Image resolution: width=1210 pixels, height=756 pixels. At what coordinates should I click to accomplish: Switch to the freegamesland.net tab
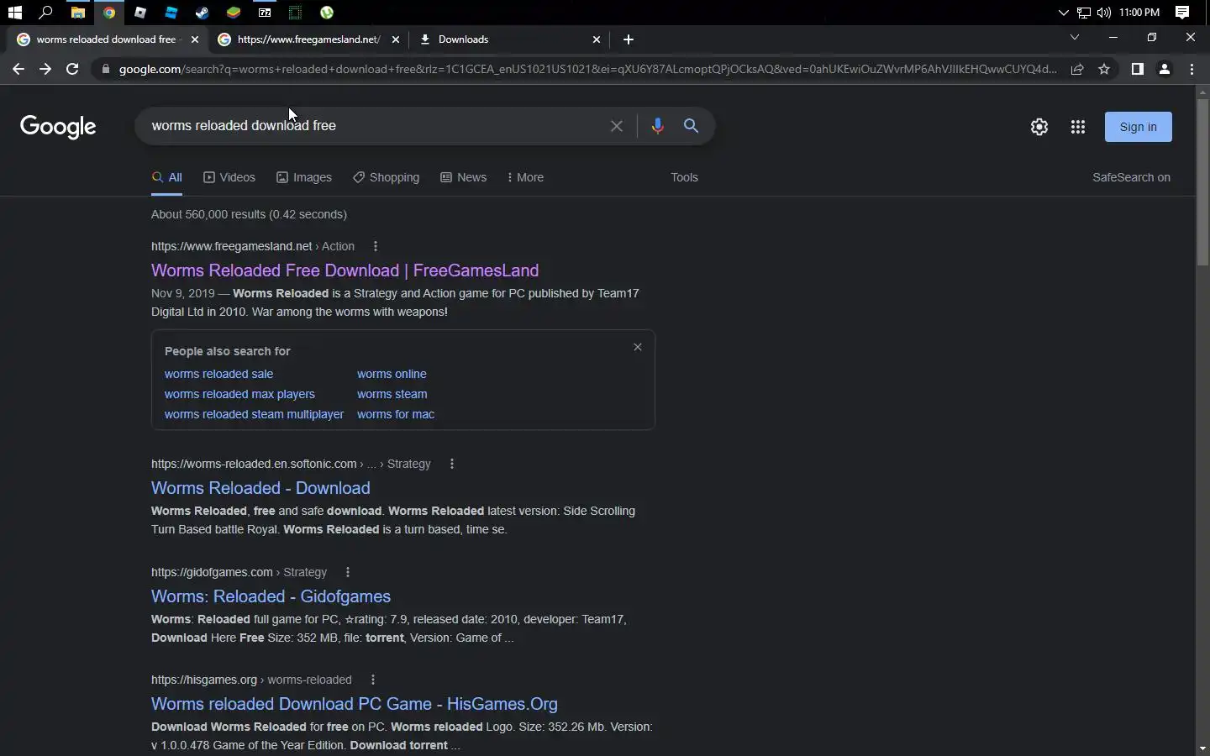pos(308,39)
